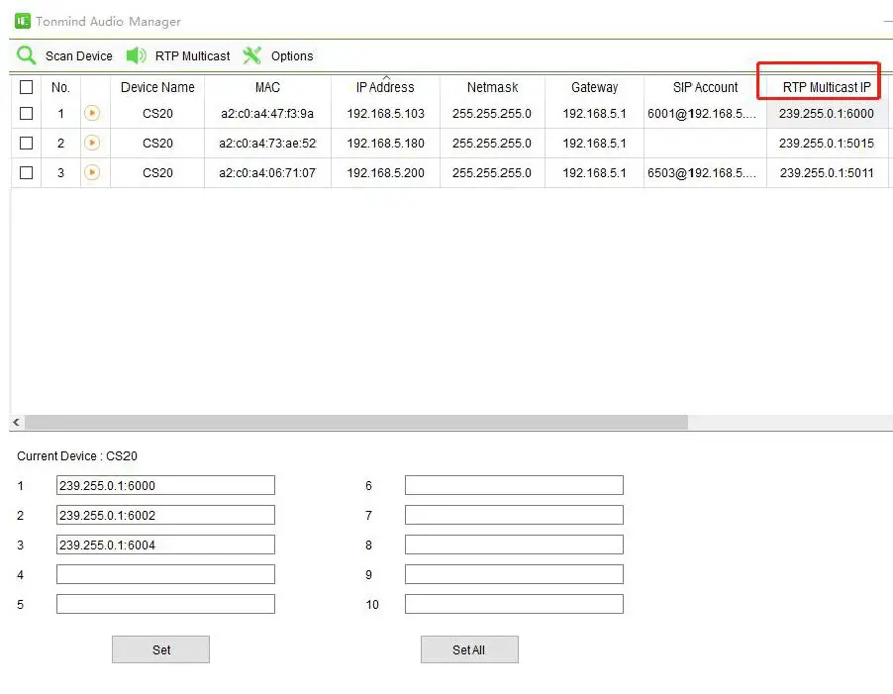
Task: Select IP address cell 192.168.5.180
Action: tap(385, 143)
